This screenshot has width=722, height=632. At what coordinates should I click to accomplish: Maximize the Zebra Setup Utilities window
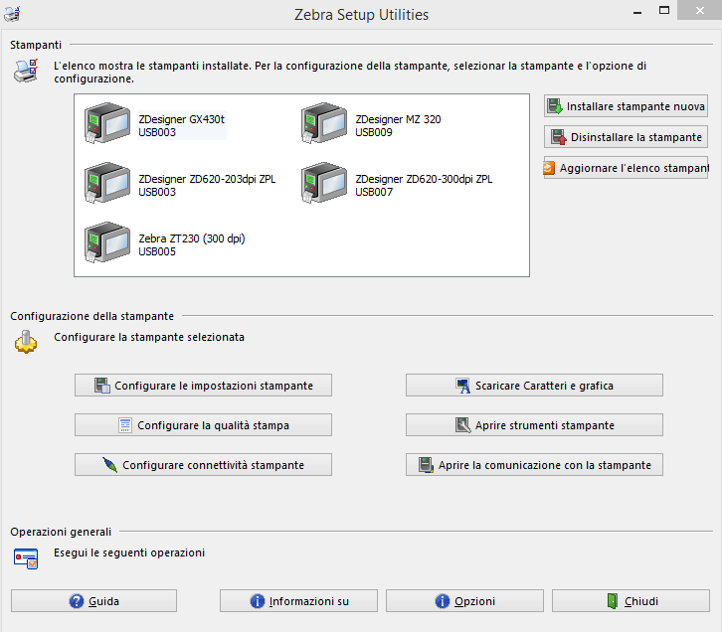pos(664,11)
